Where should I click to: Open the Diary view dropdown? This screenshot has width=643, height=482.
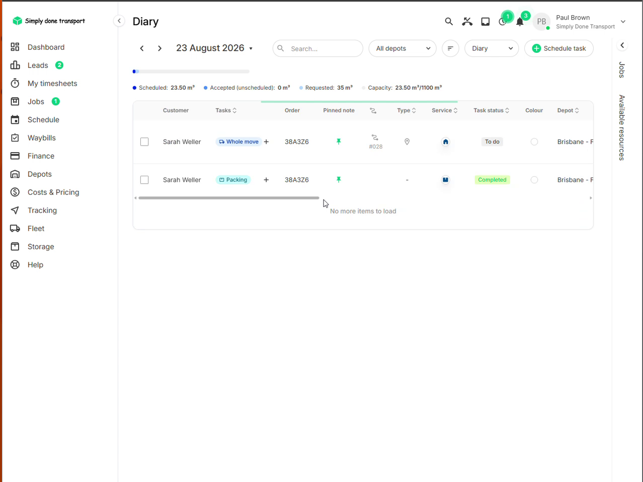(492, 48)
